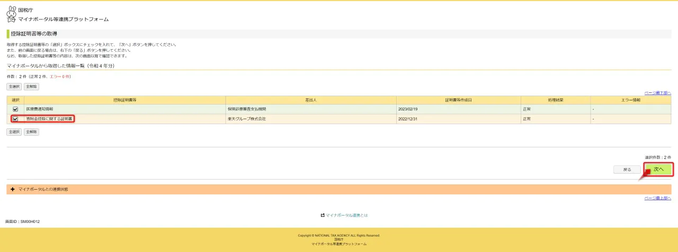The image size is (678, 252).
Task: Click 全選択 button below the table
Action: tap(14, 132)
